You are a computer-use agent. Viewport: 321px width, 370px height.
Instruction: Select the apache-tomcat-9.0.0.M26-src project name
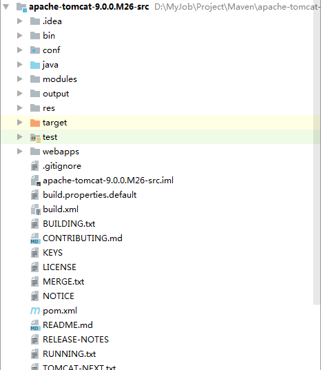coord(89,7)
